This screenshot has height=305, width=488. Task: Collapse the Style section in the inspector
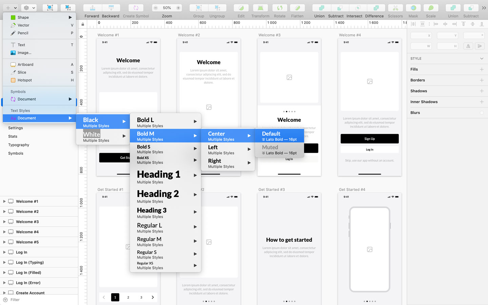click(x=481, y=58)
